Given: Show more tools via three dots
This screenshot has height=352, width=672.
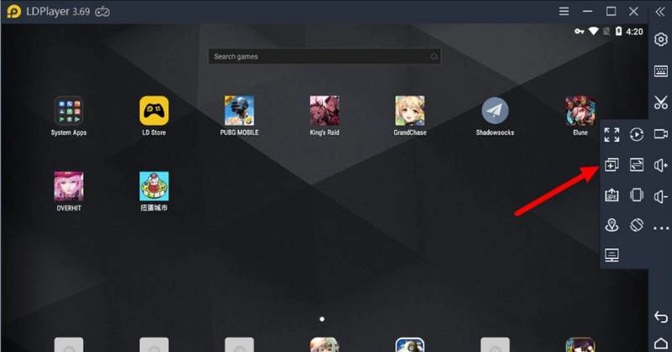Looking at the screenshot, I should tap(661, 227).
